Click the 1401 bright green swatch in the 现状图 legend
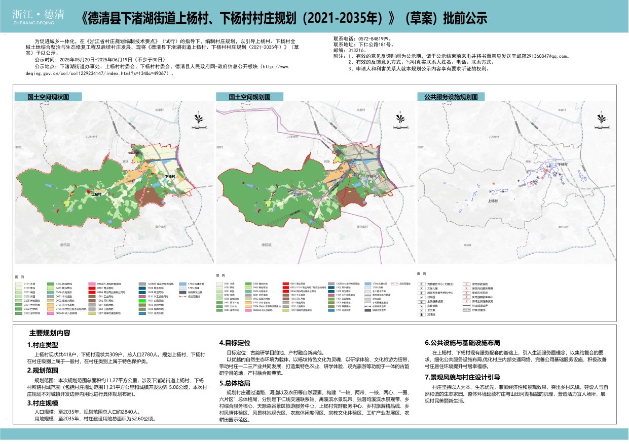Viewport: 629px width, 444px height. tap(142, 301)
